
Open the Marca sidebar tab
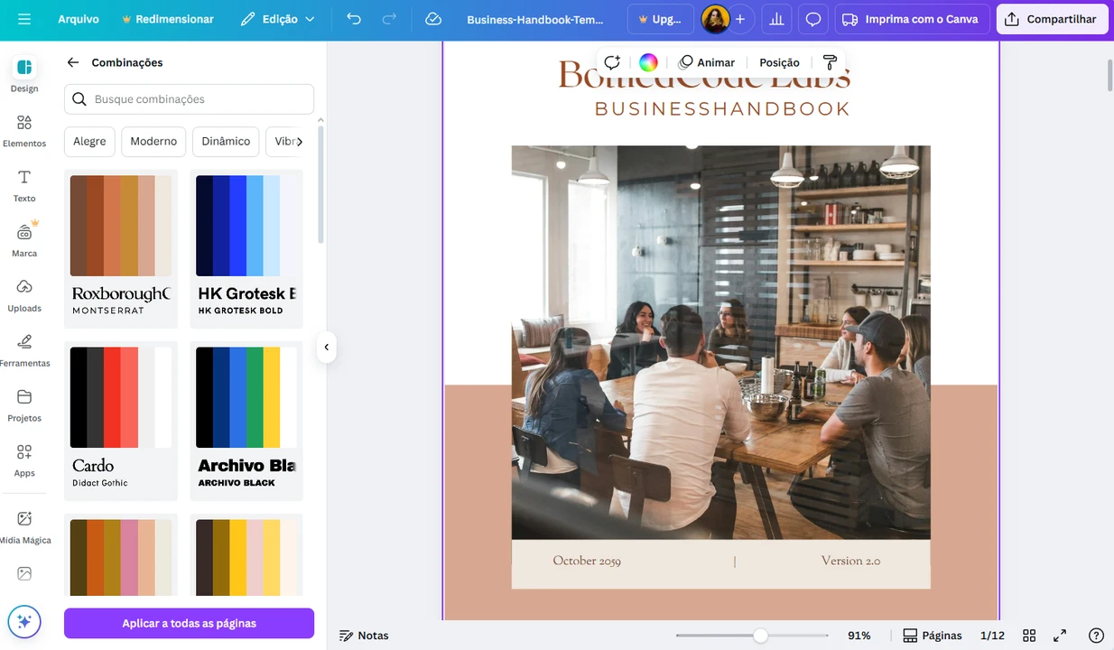(x=24, y=240)
